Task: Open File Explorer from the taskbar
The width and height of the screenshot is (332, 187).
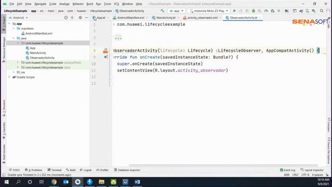Action: pyautogui.click(x=102, y=182)
